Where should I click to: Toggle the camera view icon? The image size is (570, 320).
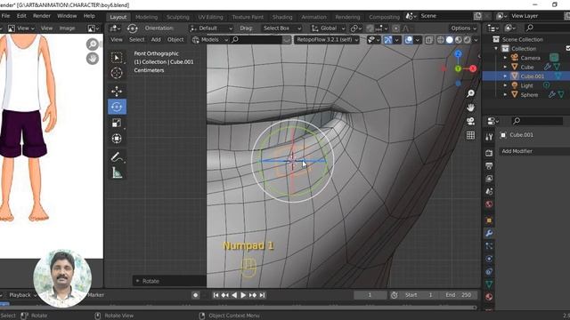[470, 121]
